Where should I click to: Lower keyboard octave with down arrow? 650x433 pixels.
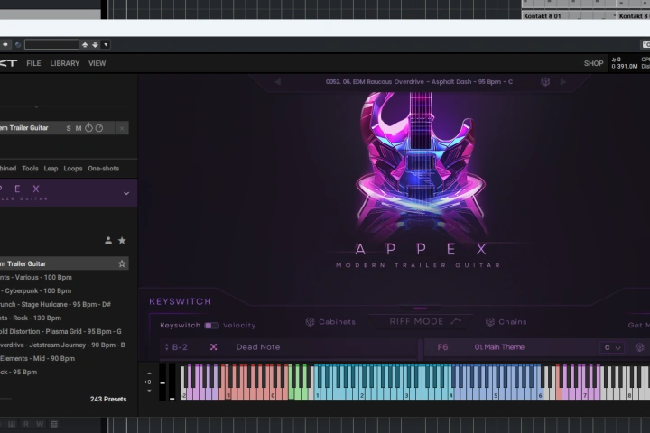point(149,391)
